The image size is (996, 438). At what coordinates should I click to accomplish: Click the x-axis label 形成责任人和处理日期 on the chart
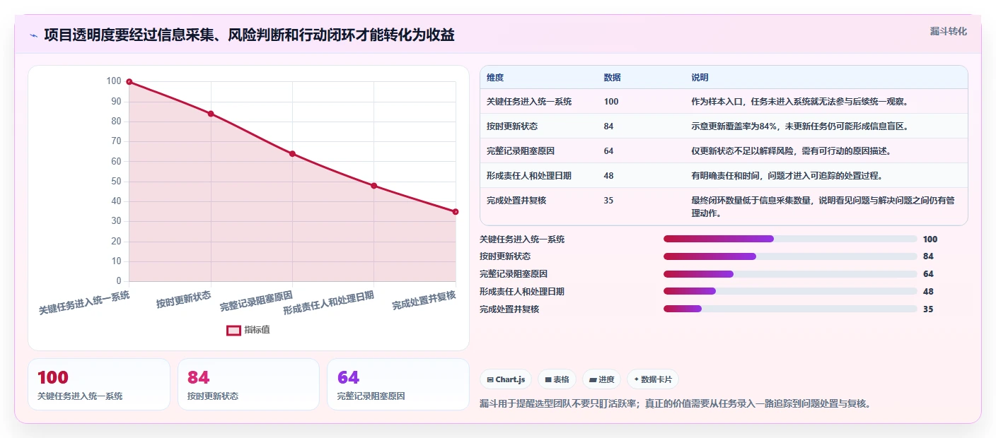pos(328,302)
